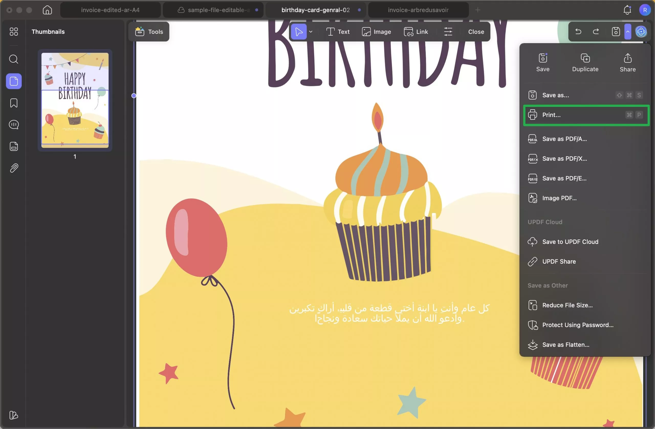Switch to invoice-arbredusavoir tab
The height and width of the screenshot is (429, 655).
pos(418,10)
